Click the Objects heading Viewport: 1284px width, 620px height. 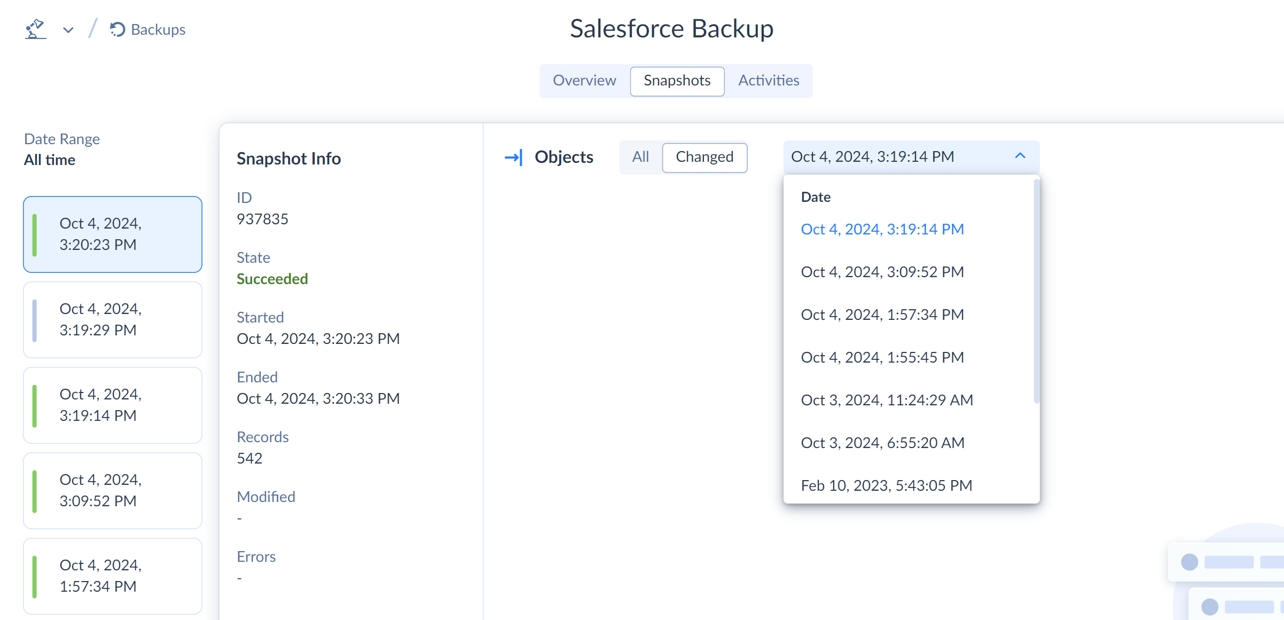click(564, 157)
